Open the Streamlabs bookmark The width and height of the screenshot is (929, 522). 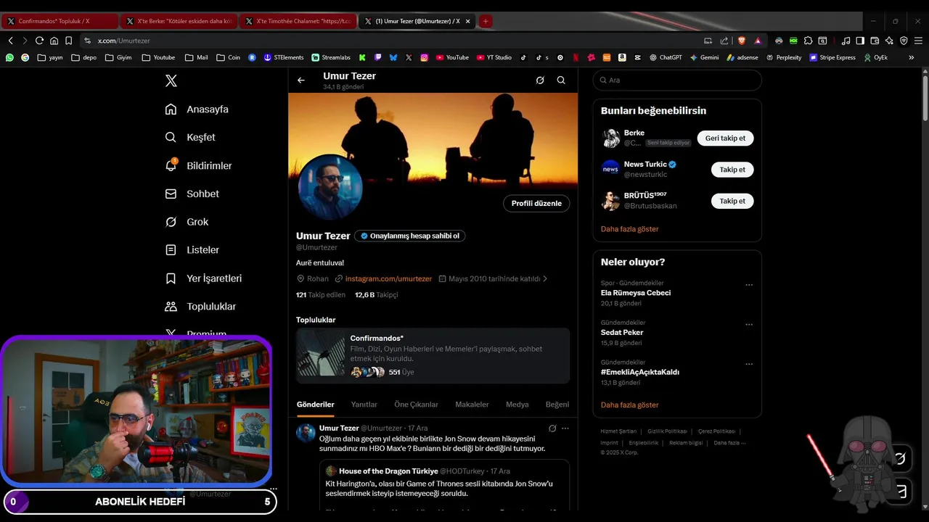pos(331,57)
